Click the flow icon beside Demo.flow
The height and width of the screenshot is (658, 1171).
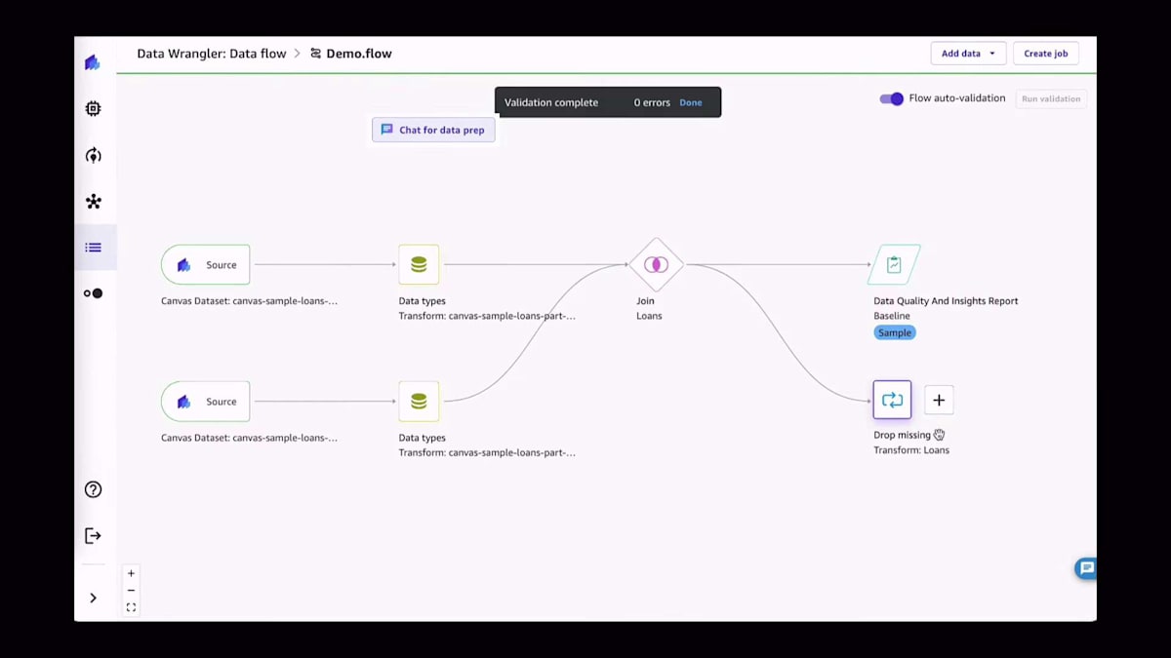tap(315, 54)
